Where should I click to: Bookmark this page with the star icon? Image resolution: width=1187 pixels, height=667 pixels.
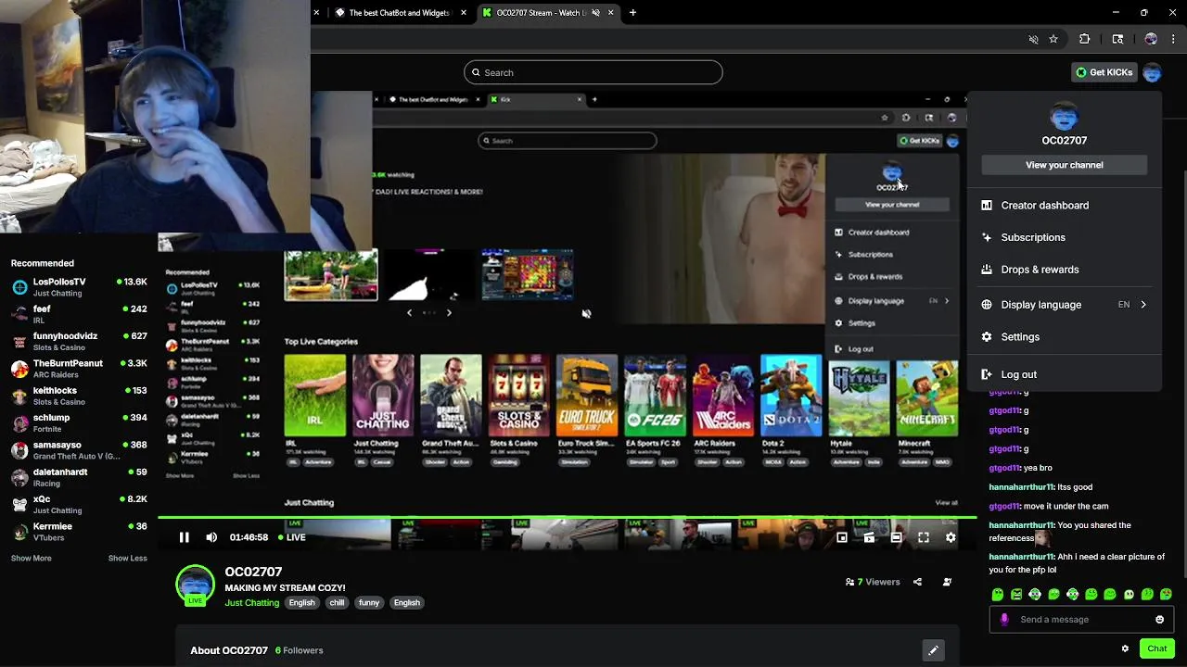click(1053, 39)
